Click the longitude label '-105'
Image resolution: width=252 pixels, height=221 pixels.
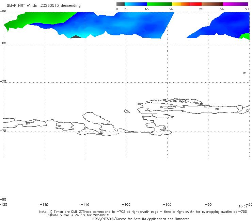(126, 205)
